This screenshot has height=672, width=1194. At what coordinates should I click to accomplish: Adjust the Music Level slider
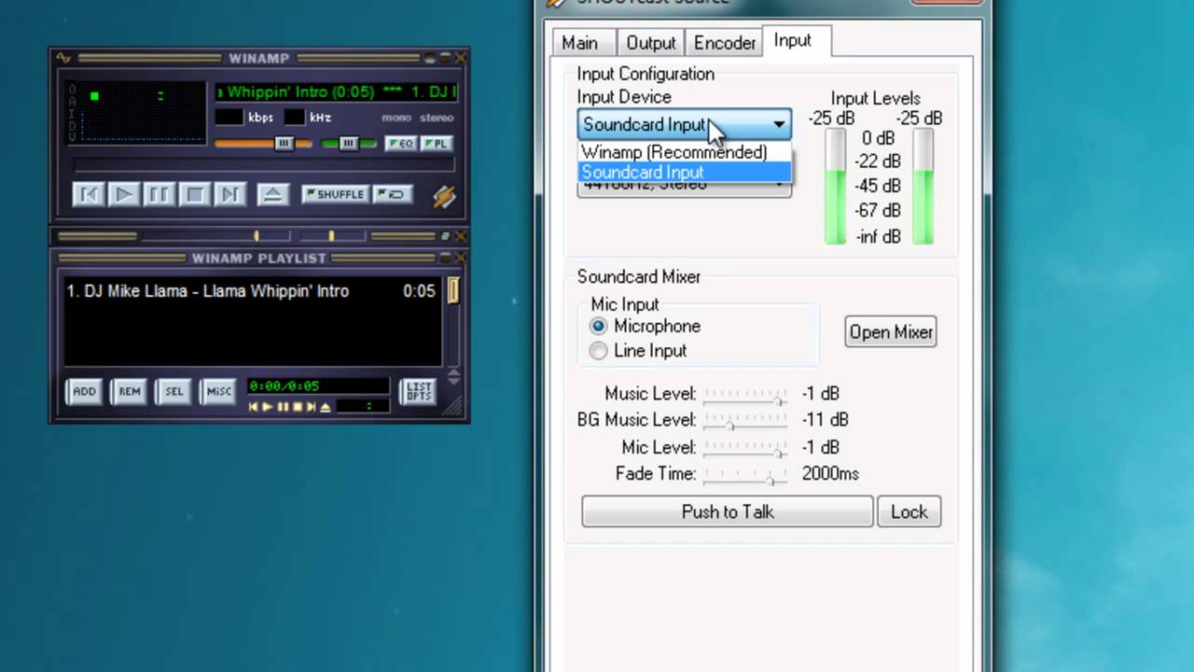pos(745,396)
